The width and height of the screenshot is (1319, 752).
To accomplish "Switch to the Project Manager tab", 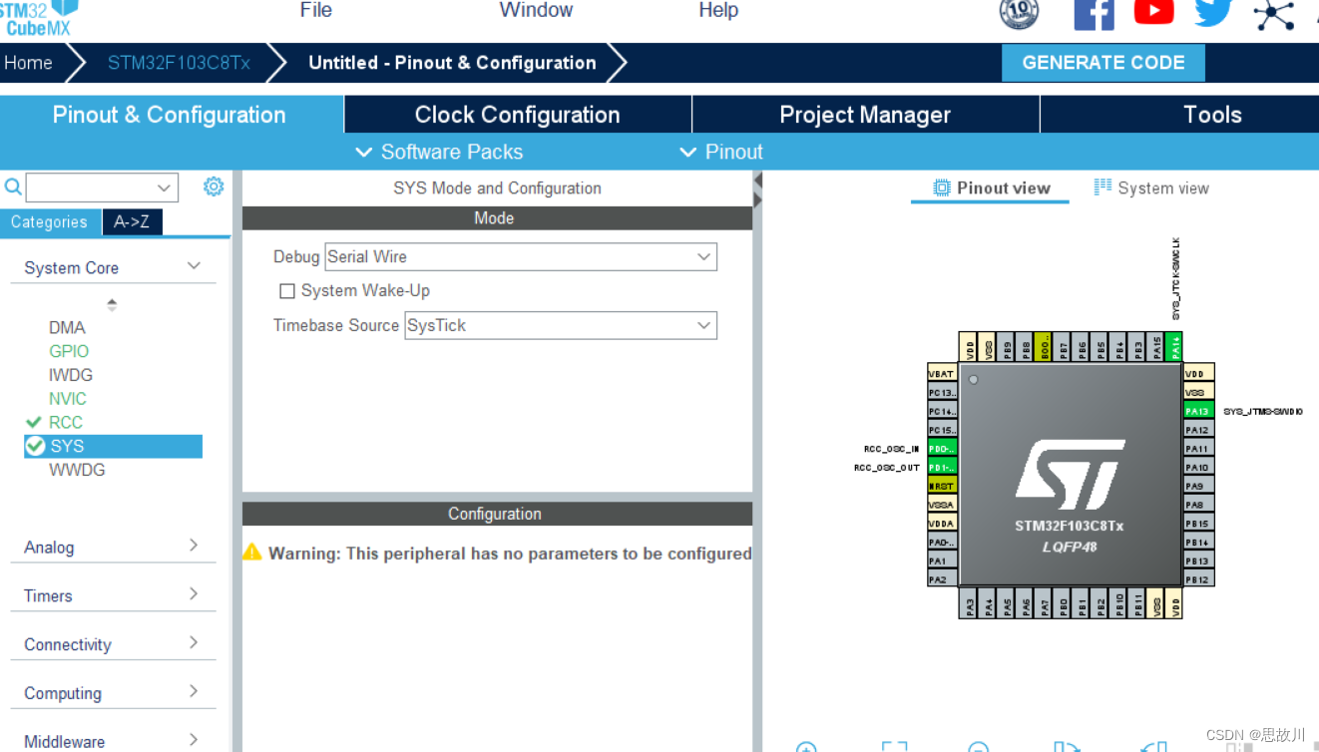I will (865, 115).
